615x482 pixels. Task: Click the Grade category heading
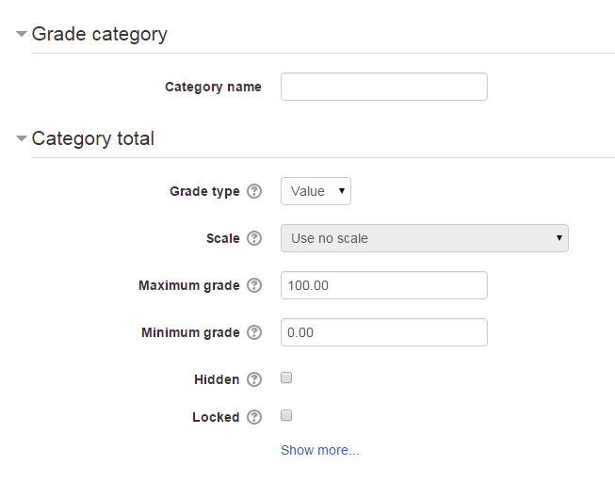[99, 34]
